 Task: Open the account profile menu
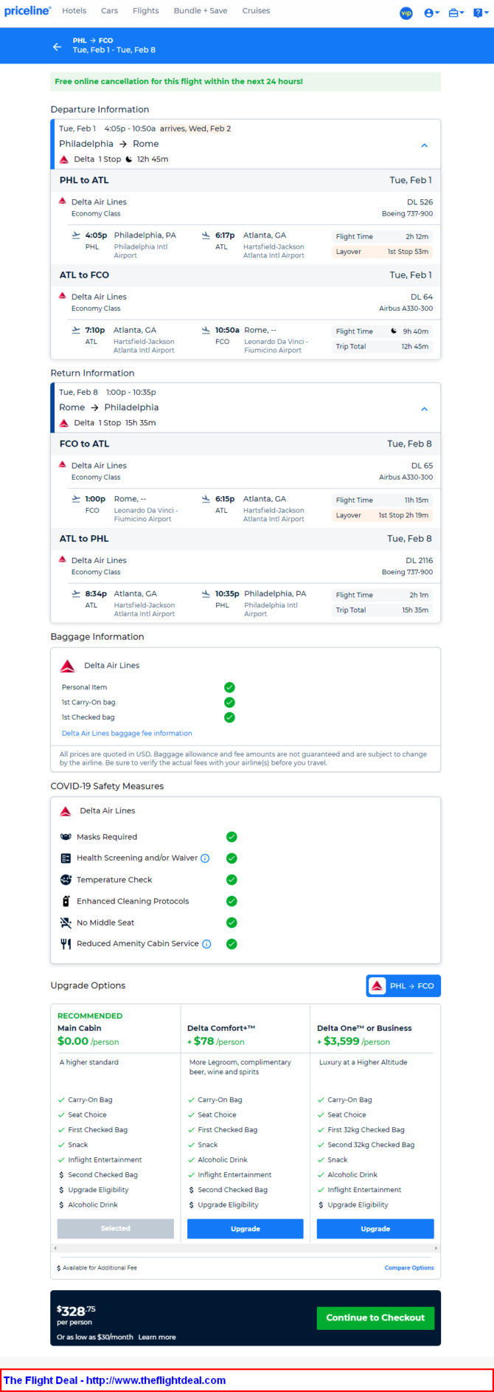(x=431, y=13)
